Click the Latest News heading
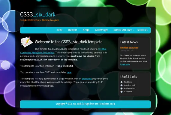The width and height of the screenshot is (171, 115). click(x=129, y=42)
